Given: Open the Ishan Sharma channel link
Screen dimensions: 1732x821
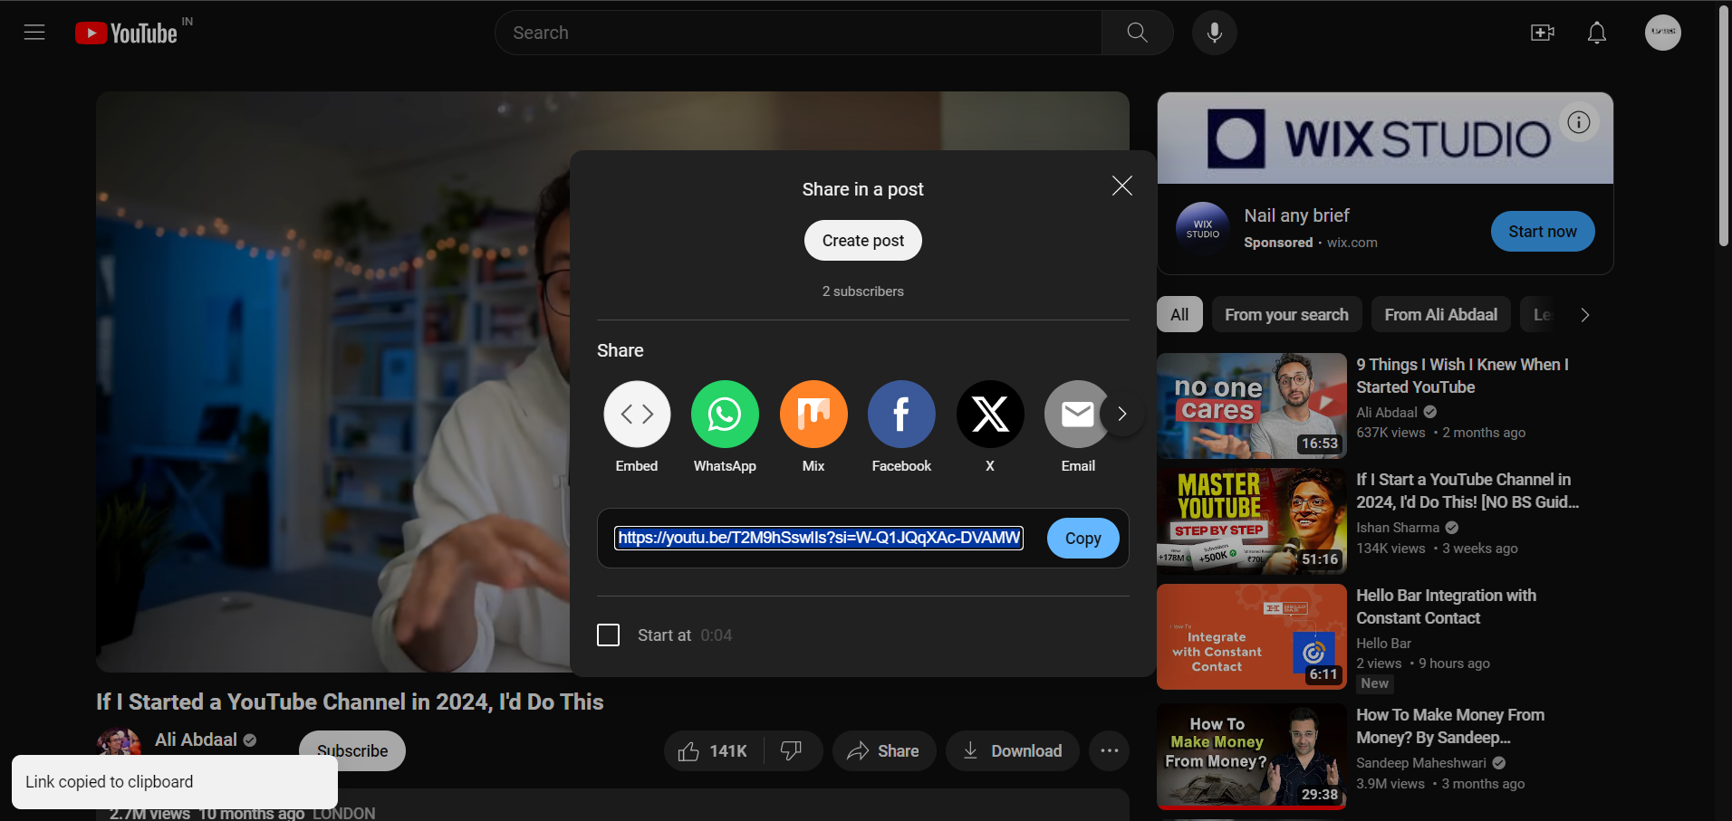Looking at the screenshot, I should 1398,528.
